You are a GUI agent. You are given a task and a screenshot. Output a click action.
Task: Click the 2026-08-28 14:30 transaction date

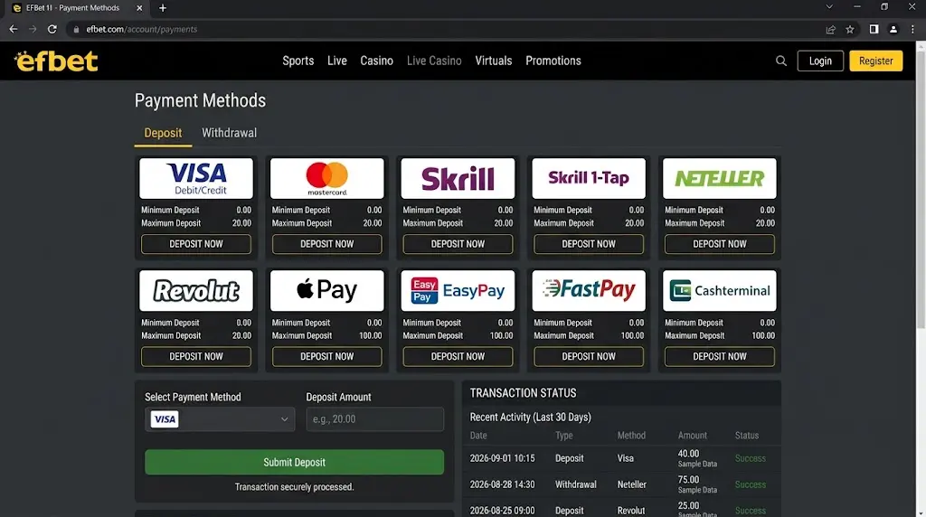502,484
